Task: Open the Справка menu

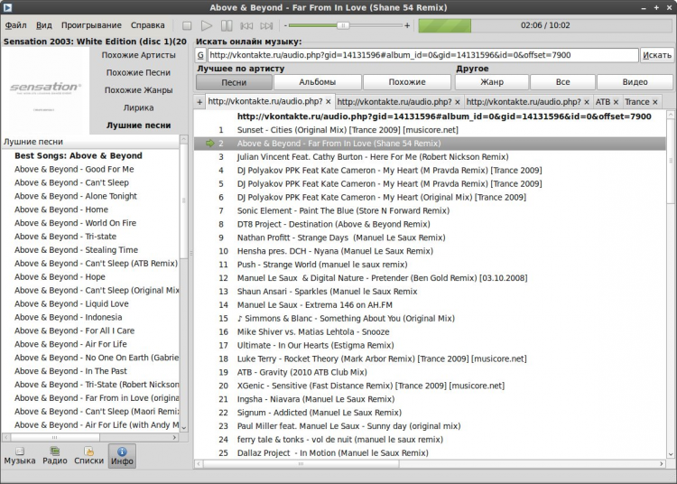Action: (148, 25)
